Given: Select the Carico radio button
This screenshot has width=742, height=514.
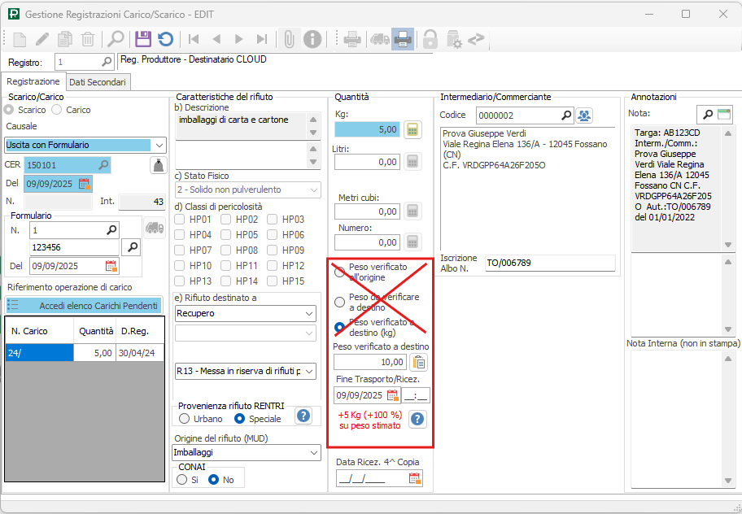Looking at the screenshot, I should (57, 110).
